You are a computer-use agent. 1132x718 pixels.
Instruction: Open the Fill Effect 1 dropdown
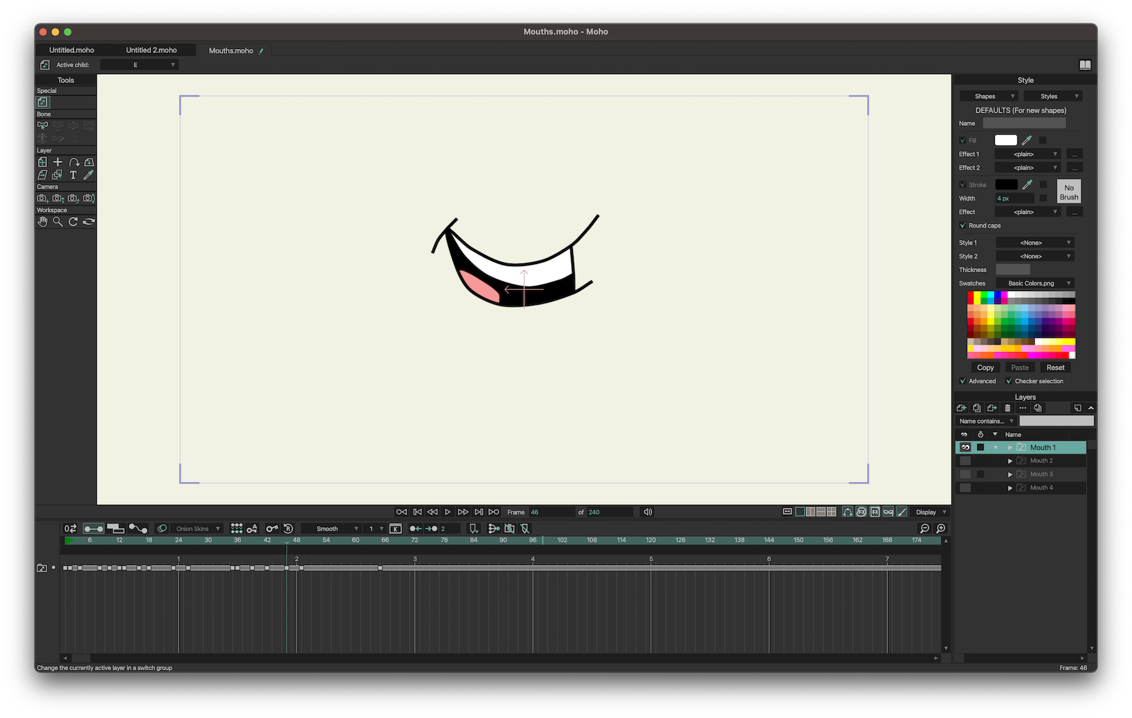[x=1027, y=154]
